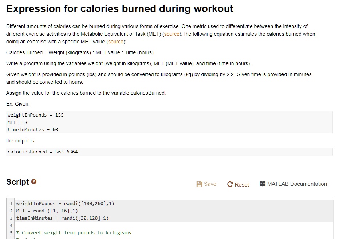This screenshot has width=339, height=239.
Task: Open the first MET source link
Action: coord(172,34)
